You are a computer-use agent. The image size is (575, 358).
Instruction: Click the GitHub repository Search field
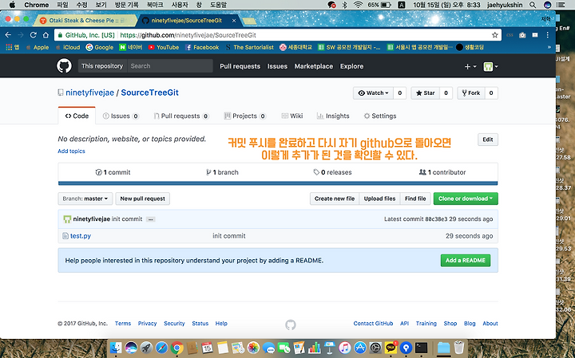coord(170,66)
